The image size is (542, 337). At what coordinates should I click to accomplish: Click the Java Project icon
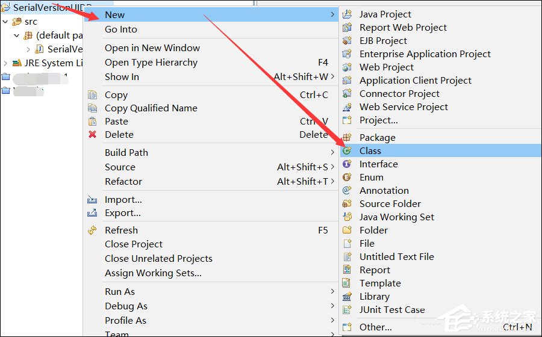347,14
